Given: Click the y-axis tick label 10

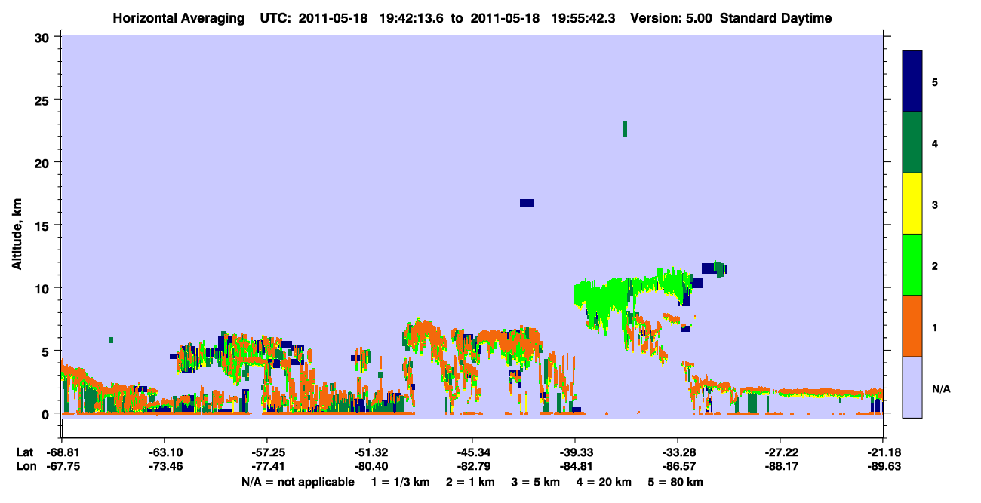Looking at the screenshot, I should point(44,288).
